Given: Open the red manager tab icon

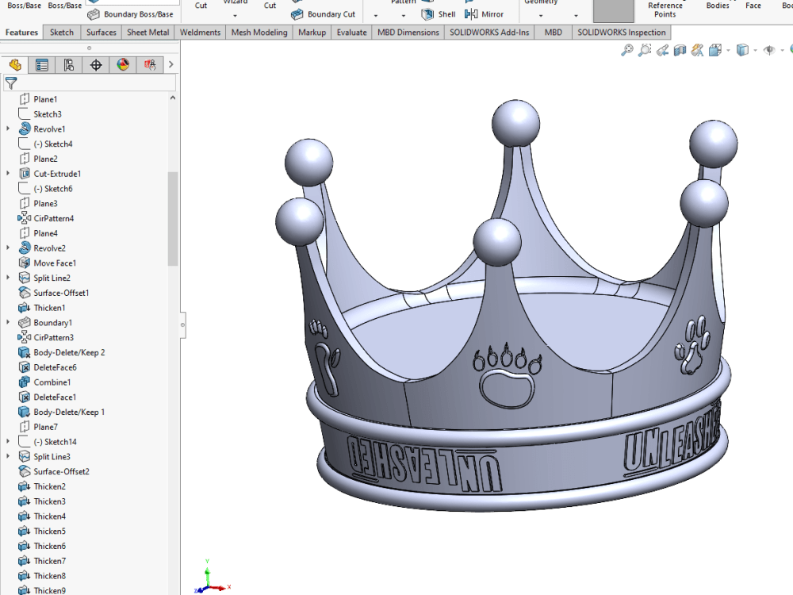Looking at the screenshot, I should 150,65.
